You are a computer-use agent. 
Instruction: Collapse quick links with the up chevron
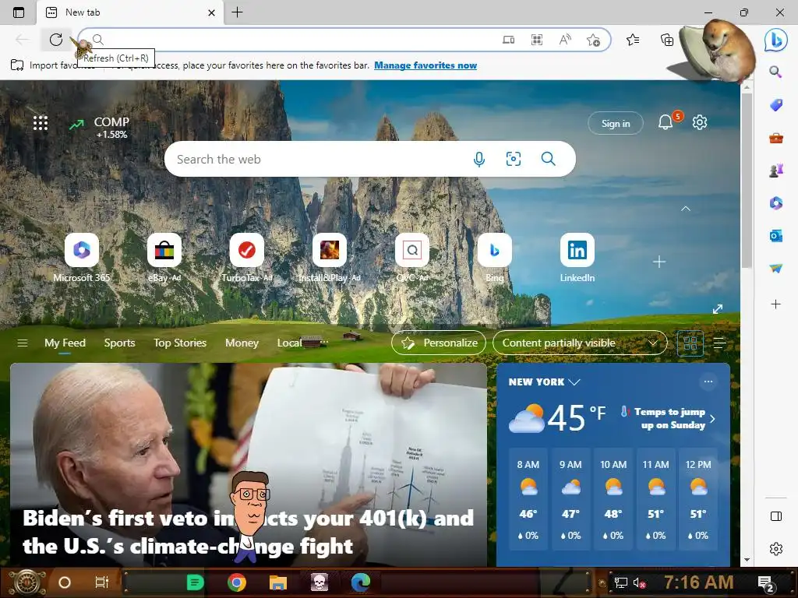click(686, 209)
